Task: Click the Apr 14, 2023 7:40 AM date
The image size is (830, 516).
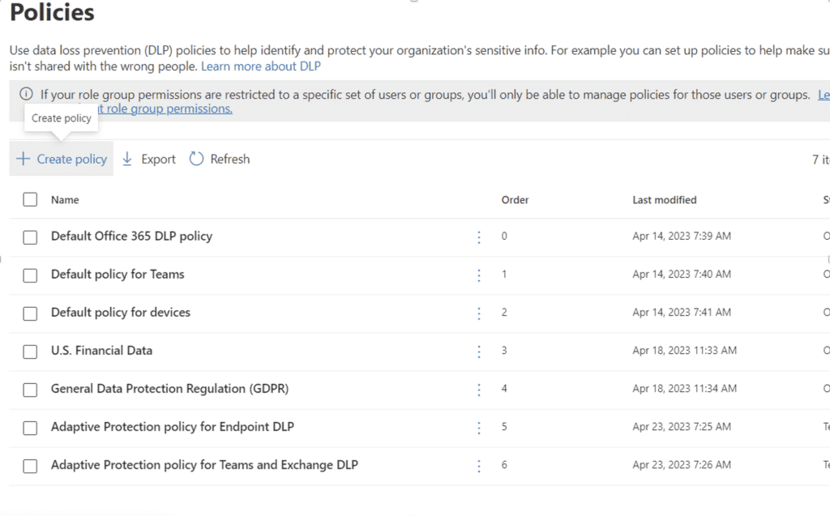Action: pos(682,274)
